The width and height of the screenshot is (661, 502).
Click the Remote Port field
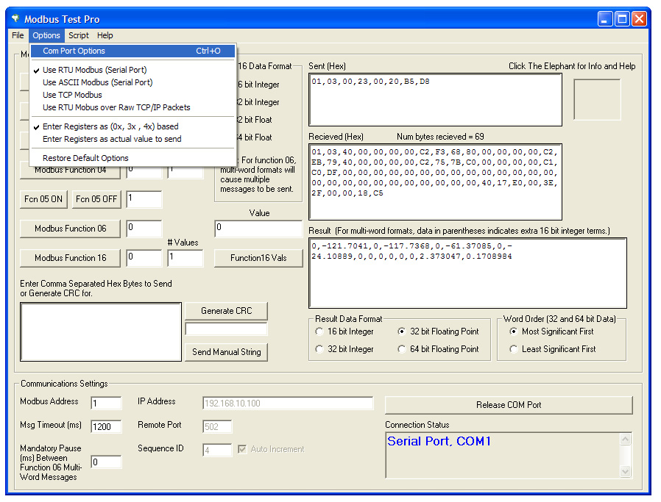click(x=217, y=427)
